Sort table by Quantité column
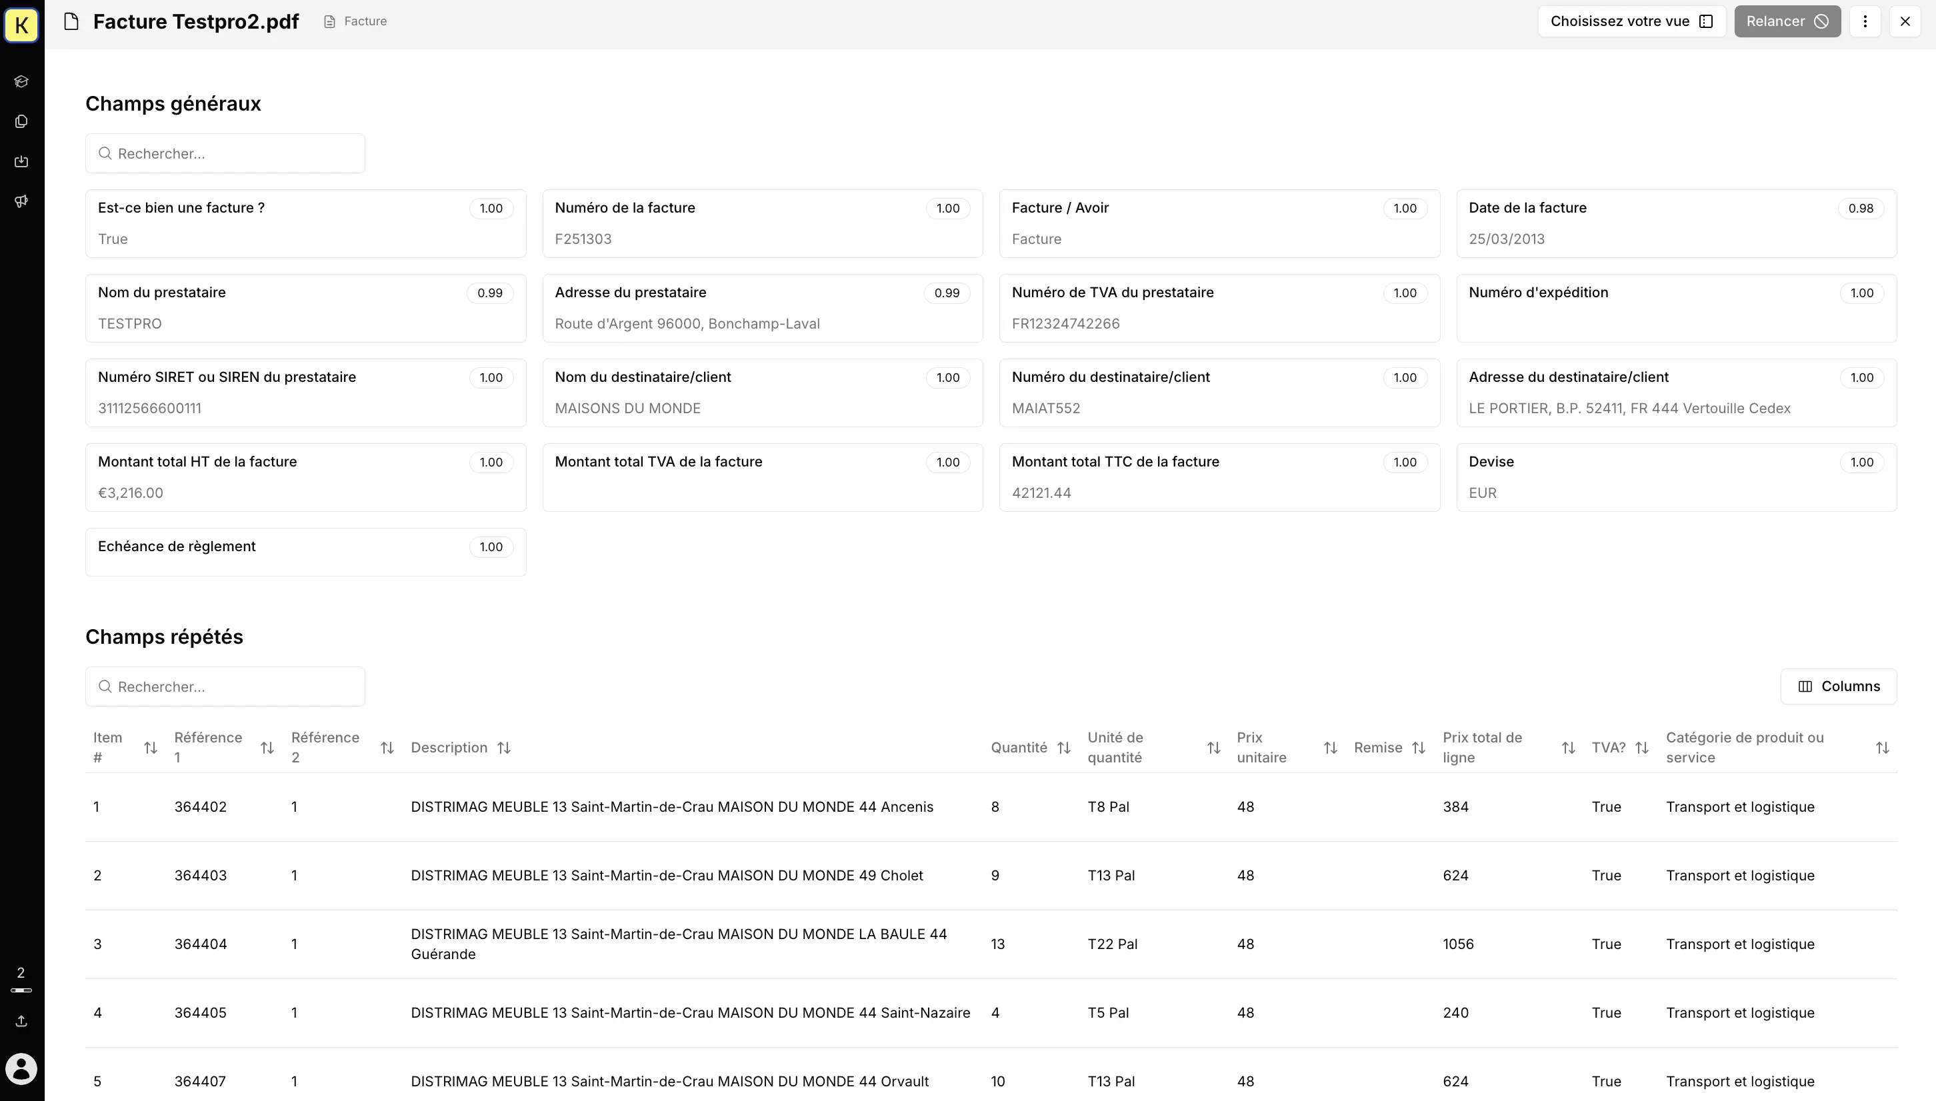Viewport: 1936px width, 1101px height. pos(1063,748)
